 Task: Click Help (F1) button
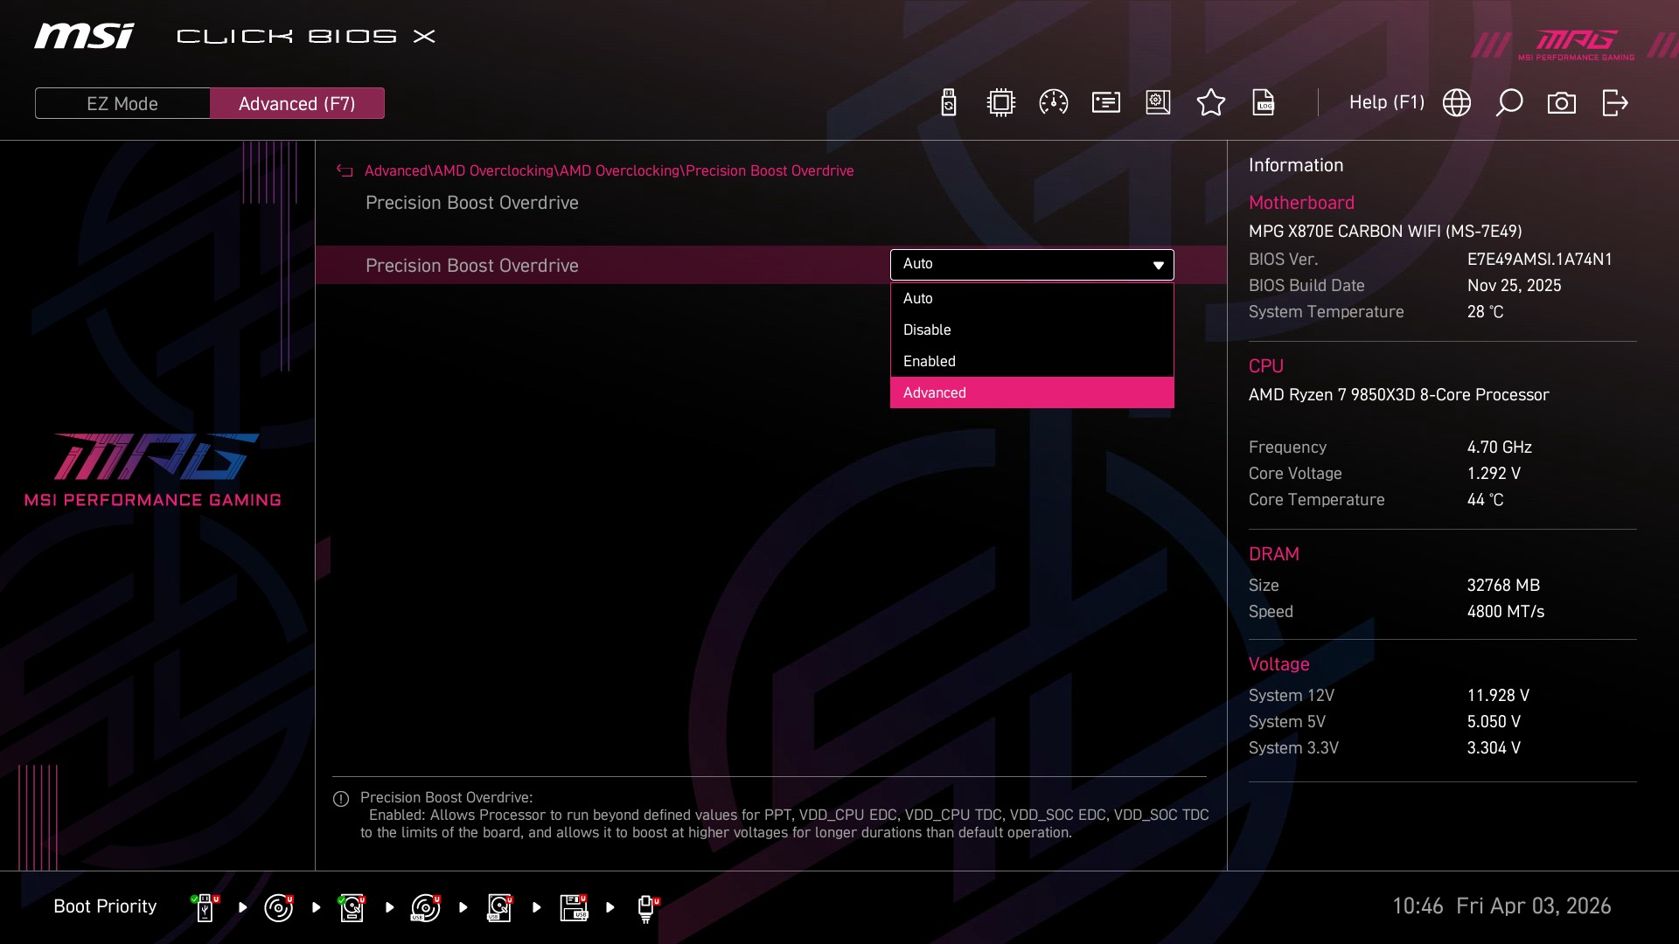1386,102
